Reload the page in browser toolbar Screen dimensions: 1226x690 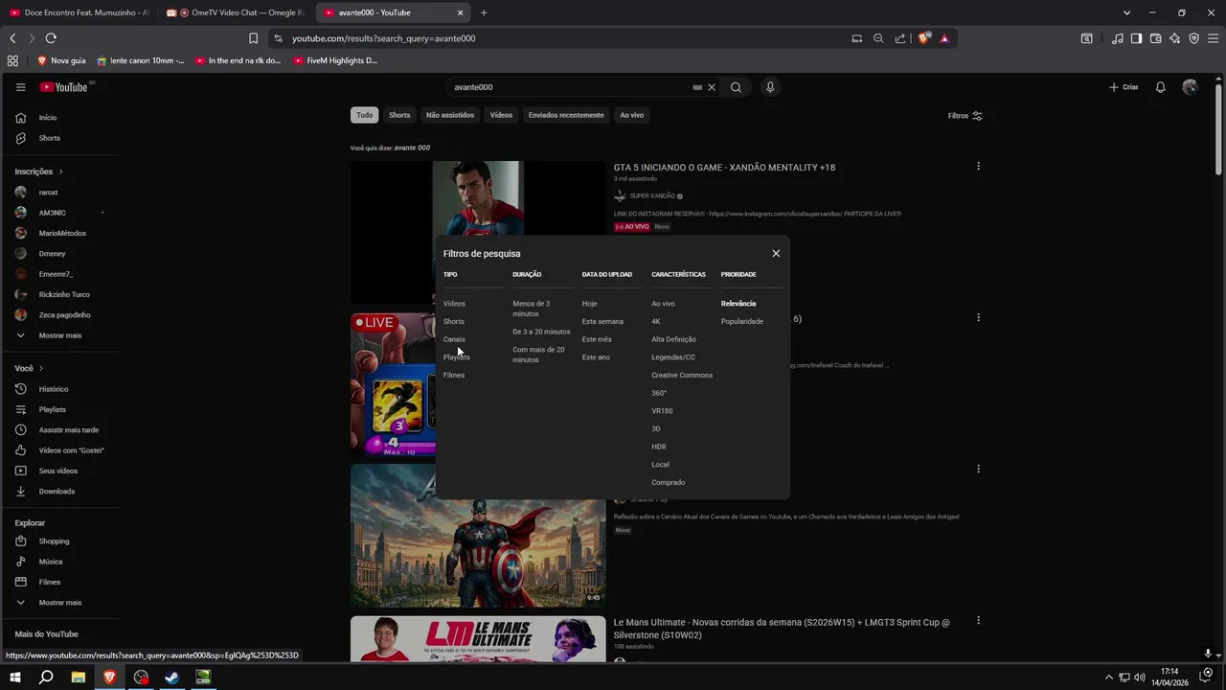coord(51,38)
